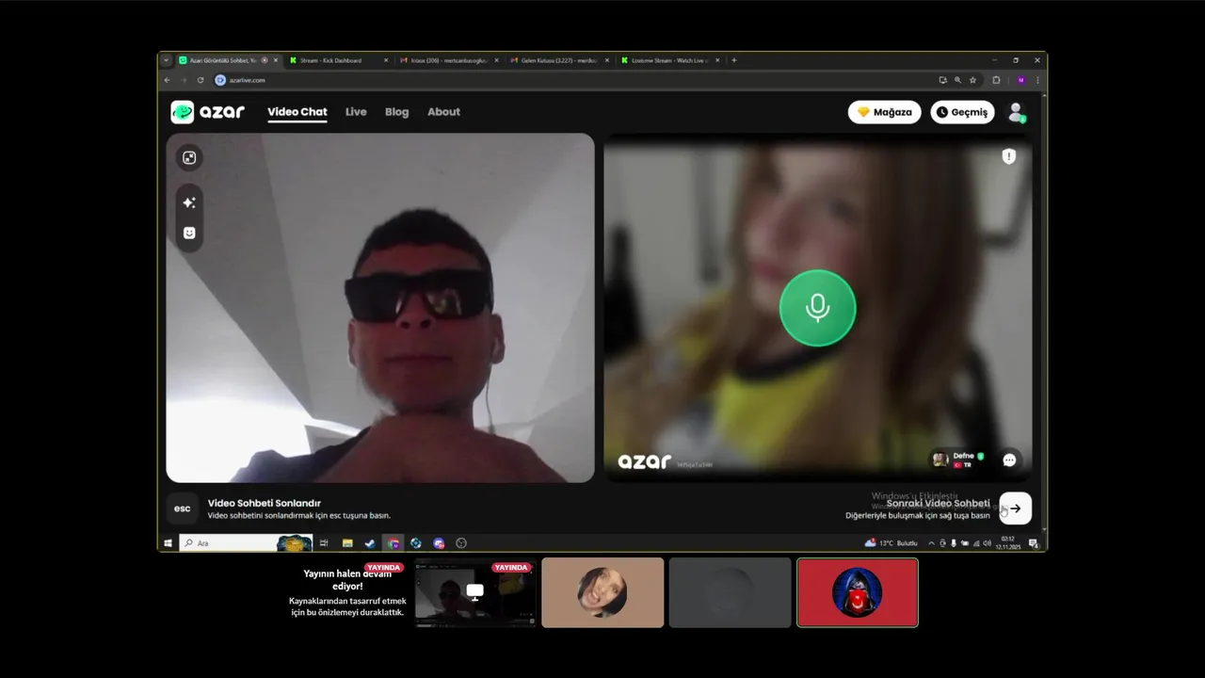Unmute with green microphone button
Viewport: 1205px width, 678px height.
click(817, 308)
